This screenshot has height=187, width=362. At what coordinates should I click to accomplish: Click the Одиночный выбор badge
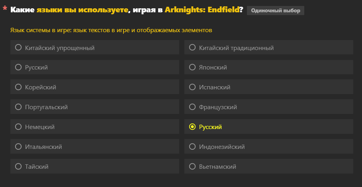(x=275, y=10)
